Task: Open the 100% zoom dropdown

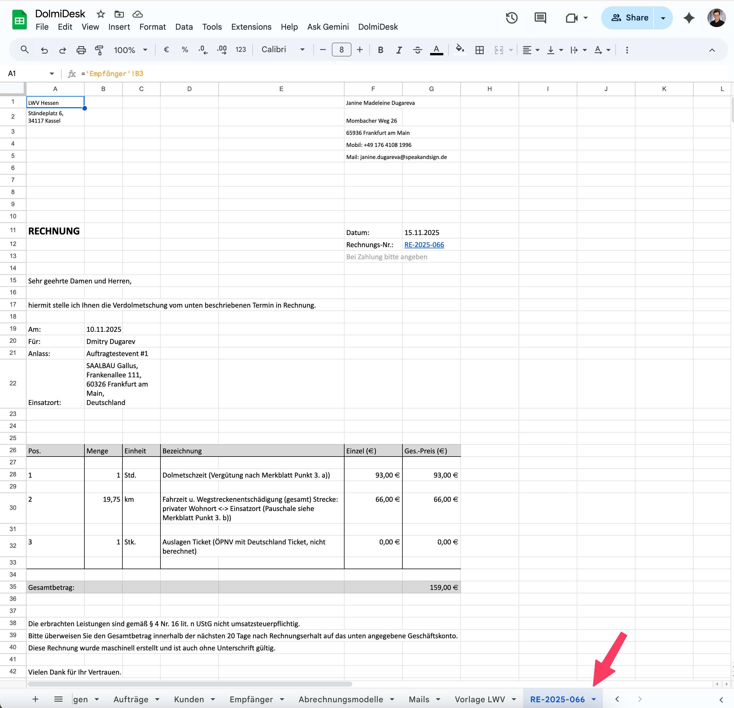Action: click(130, 50)
